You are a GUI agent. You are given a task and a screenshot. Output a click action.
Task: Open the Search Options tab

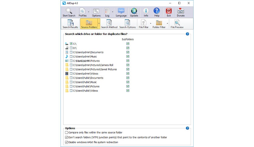coord(127,23)
